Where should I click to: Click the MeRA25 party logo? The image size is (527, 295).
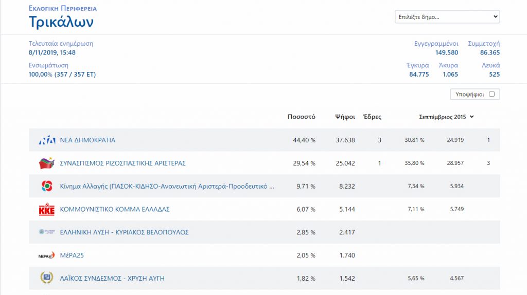coord(47,255)
